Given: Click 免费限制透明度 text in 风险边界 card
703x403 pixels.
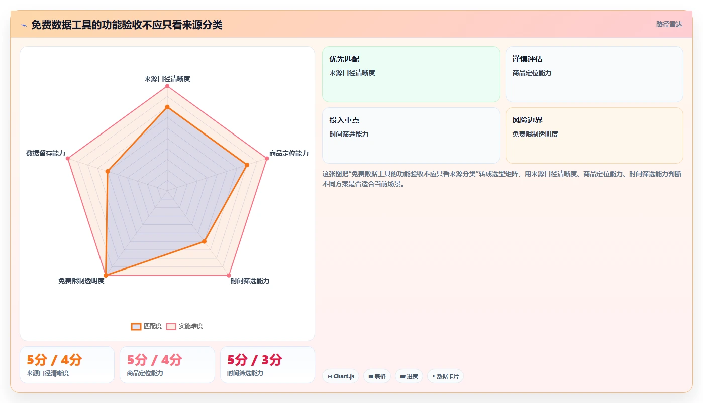Looking at the screenshot, I should (x=535, y=134).
